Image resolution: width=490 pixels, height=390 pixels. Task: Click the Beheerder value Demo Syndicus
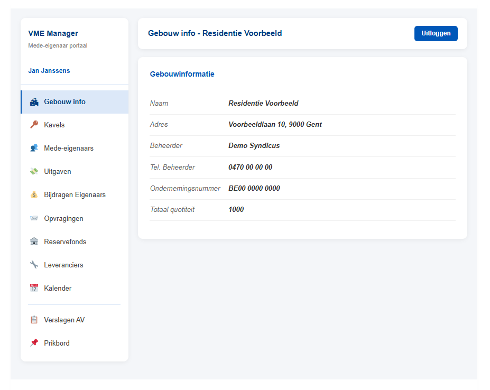(x=254, y=146)
